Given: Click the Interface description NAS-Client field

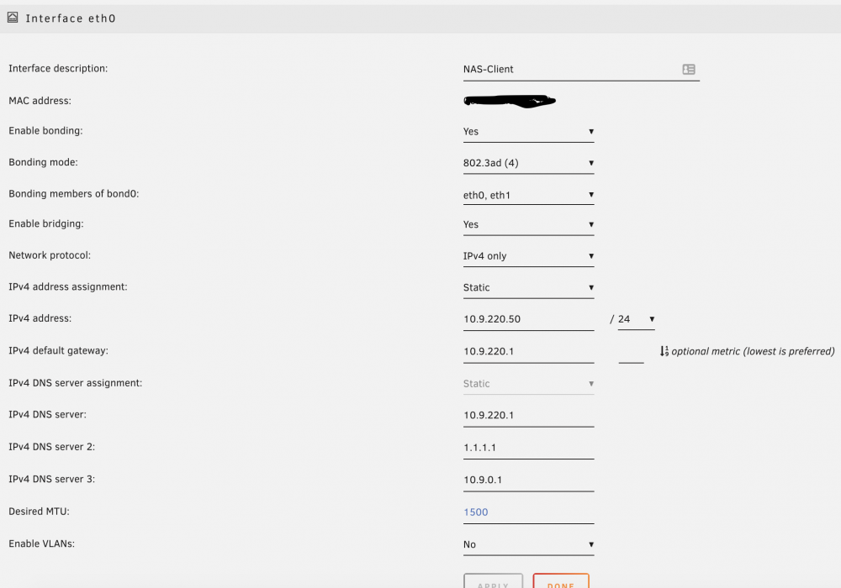Looking at the screenshot, I should [581, 70].
